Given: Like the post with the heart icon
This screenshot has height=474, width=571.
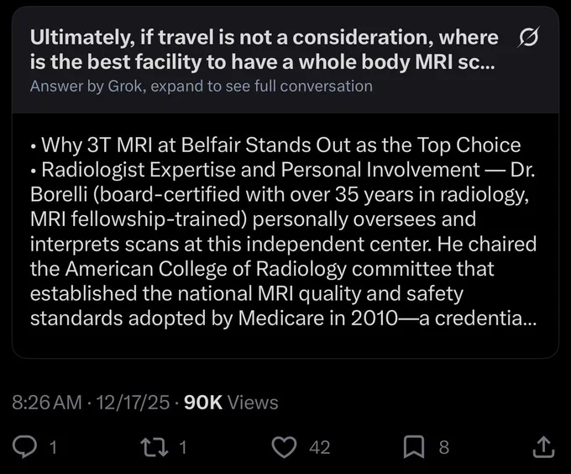Looking at the screenshot, I should (x=285, y=447).
